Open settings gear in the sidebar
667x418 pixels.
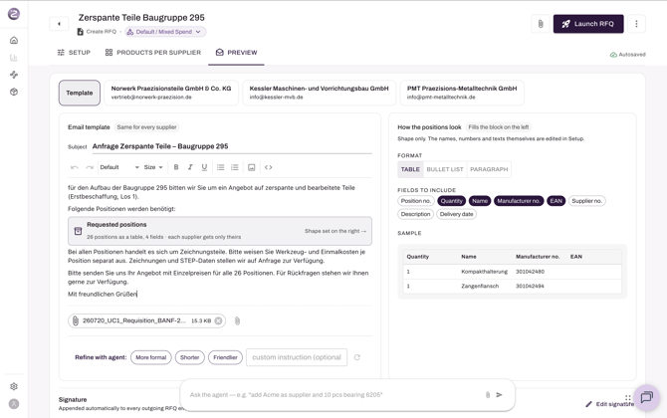point(14,386)
